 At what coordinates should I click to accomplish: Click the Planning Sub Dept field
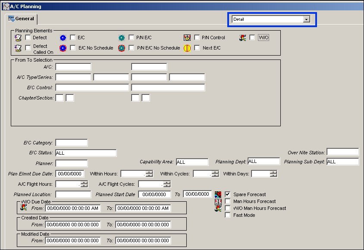pos(342,162)
